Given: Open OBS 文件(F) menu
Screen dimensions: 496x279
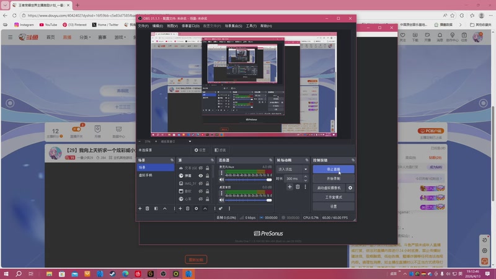Looking at the screenshot, I should coord(143,26).
